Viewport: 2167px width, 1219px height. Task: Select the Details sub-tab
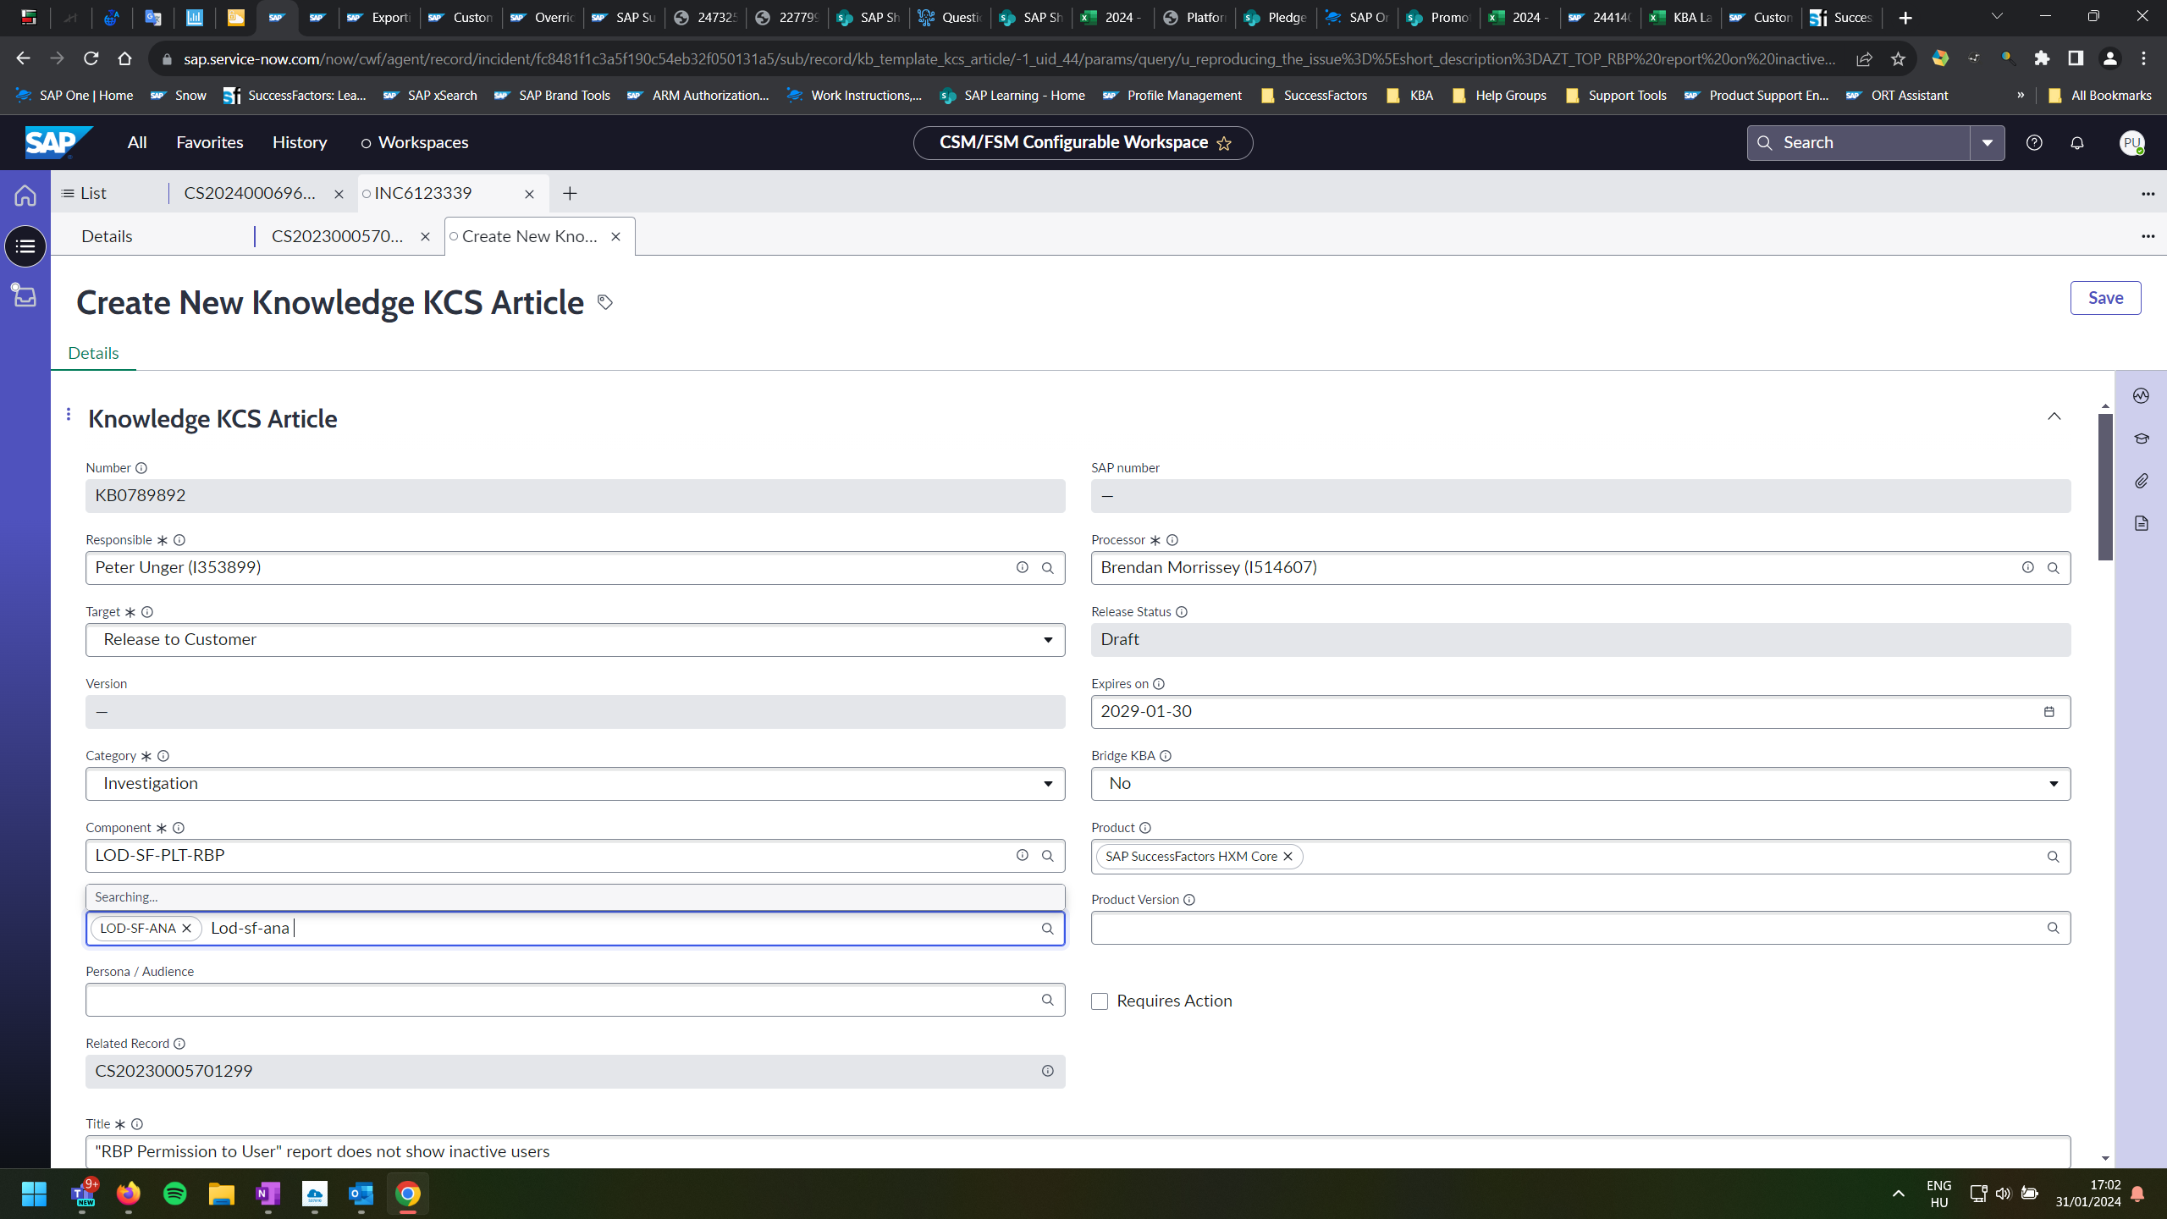(107, 237)
